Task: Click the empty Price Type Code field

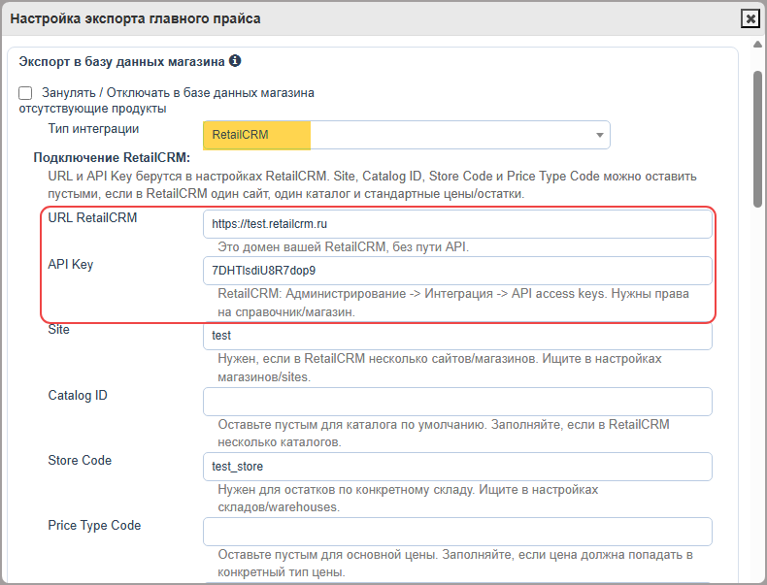Action: 457,532
